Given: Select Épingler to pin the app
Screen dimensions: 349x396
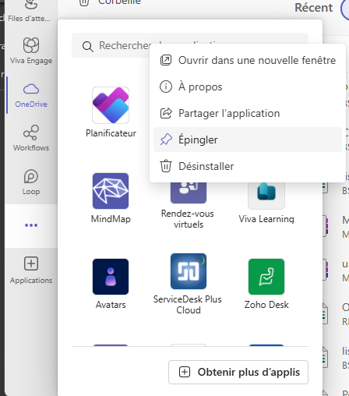Looking at the screenshot, I should click(x=248, y=140).
